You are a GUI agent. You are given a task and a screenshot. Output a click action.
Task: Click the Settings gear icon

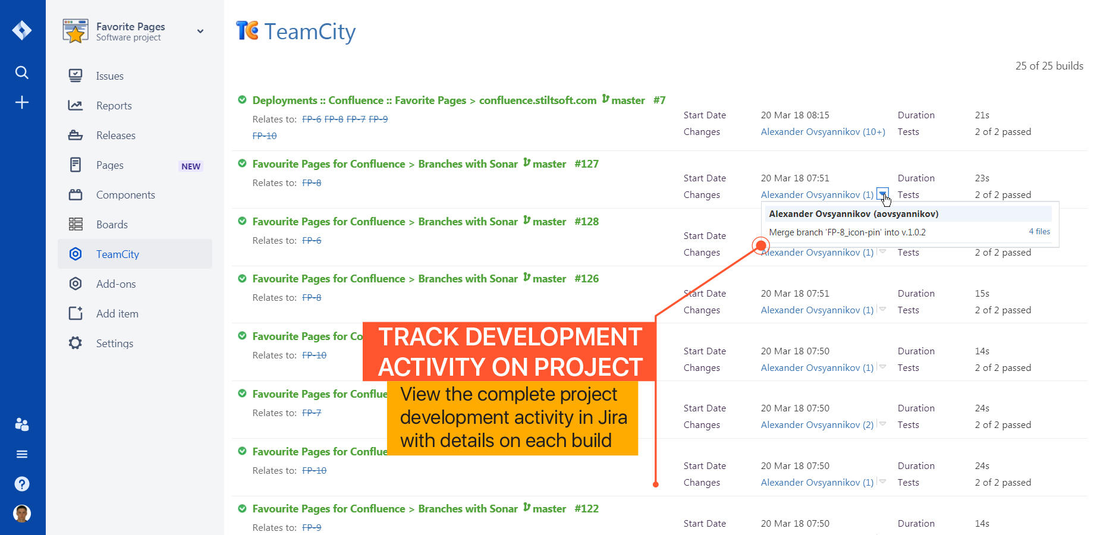76,343
